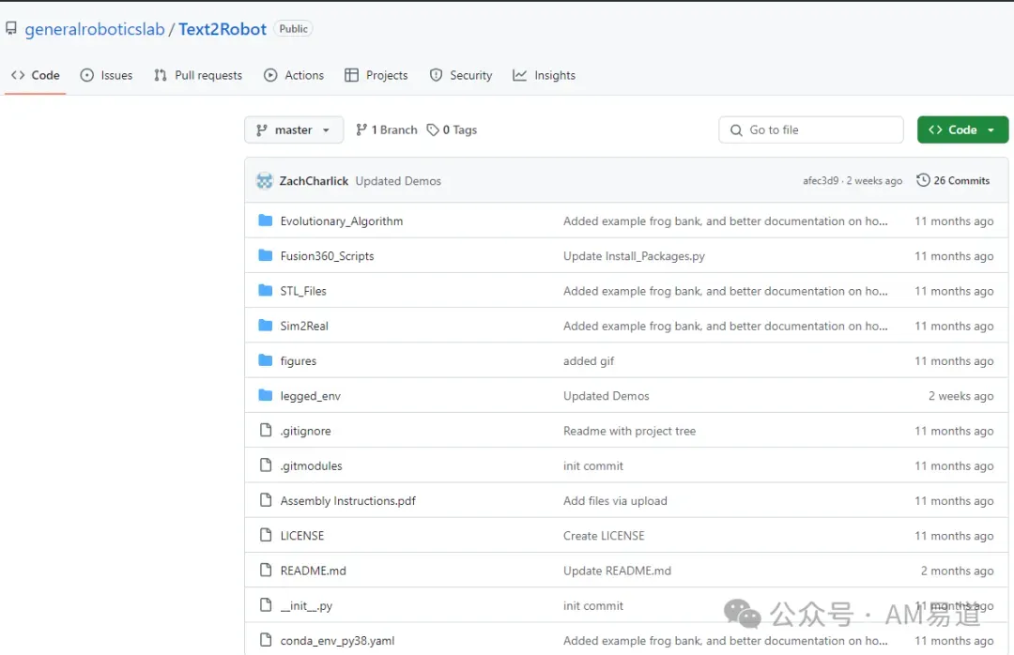Select the Security tab
Screen dimensions: 1014x655
click(461, 76)
